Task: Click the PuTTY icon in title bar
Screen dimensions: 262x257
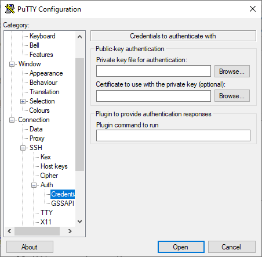Action: (x=10, y=9)
